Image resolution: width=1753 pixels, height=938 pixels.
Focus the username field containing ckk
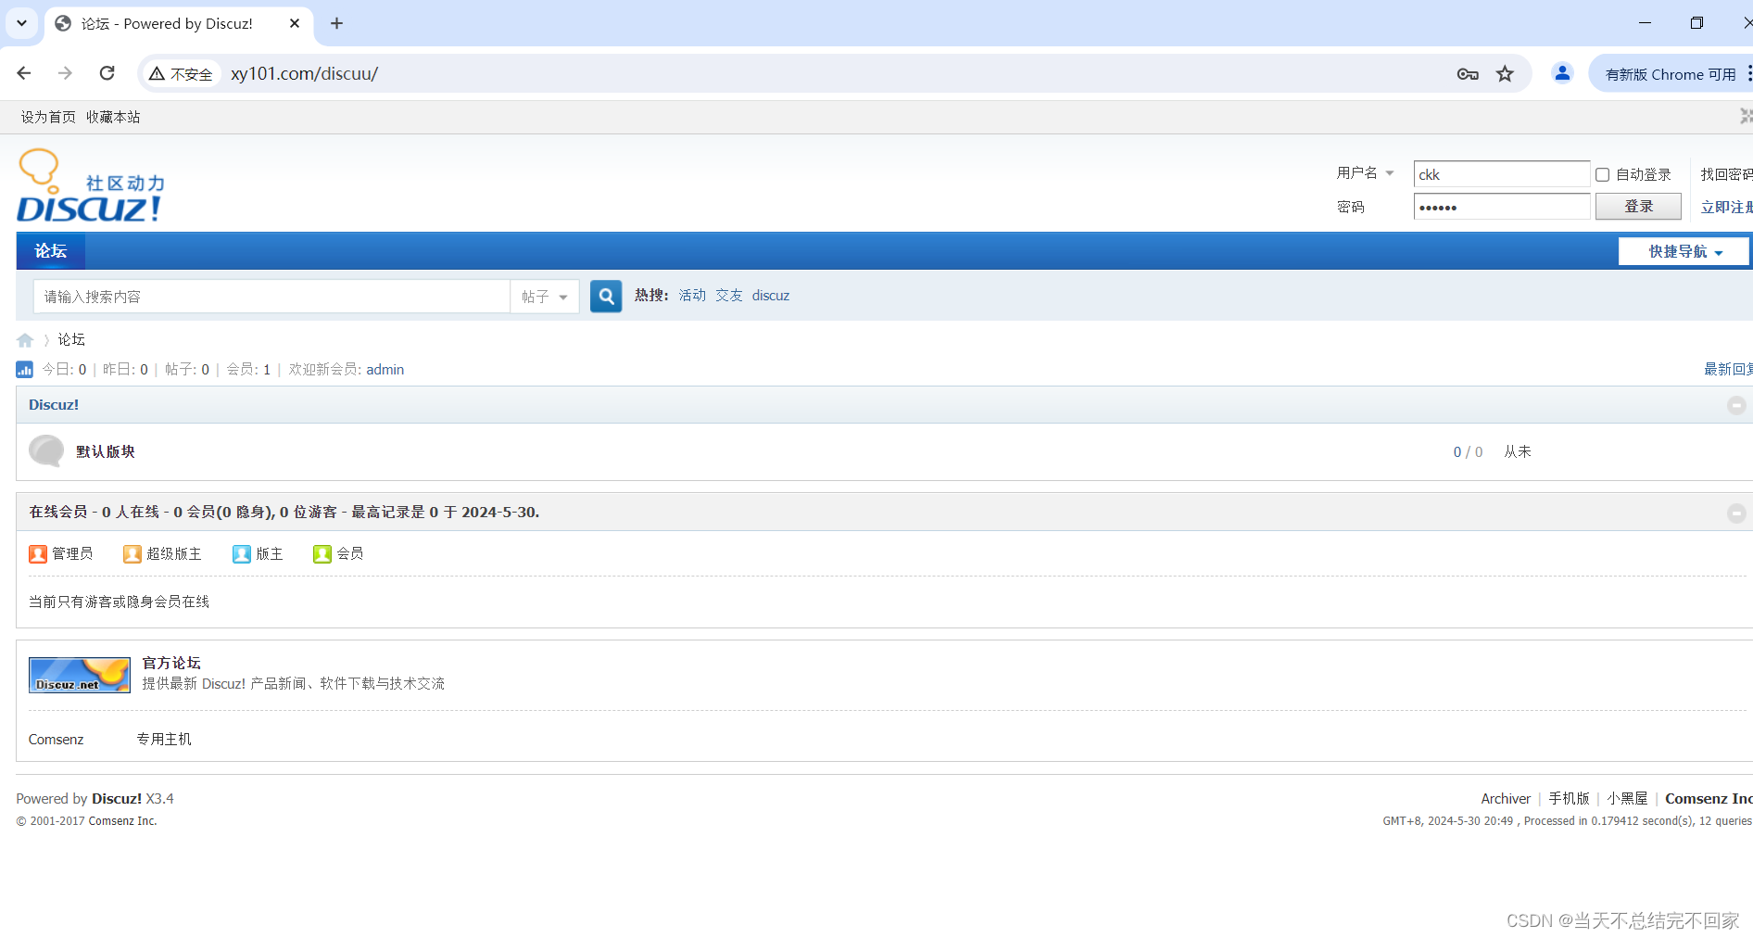[x=1502, y=174]
